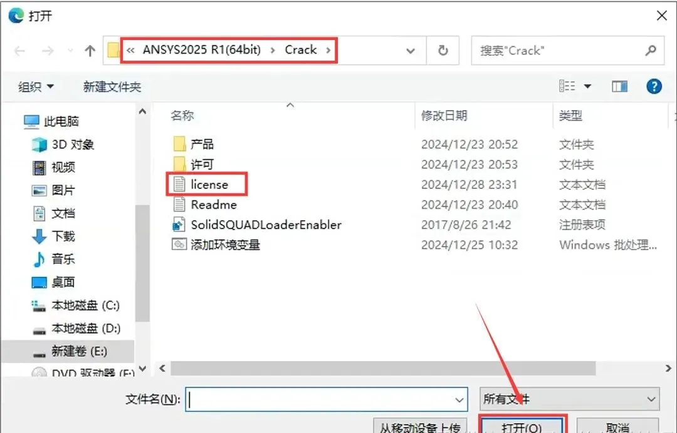Click the search magnifier icon

click(650, 51)
